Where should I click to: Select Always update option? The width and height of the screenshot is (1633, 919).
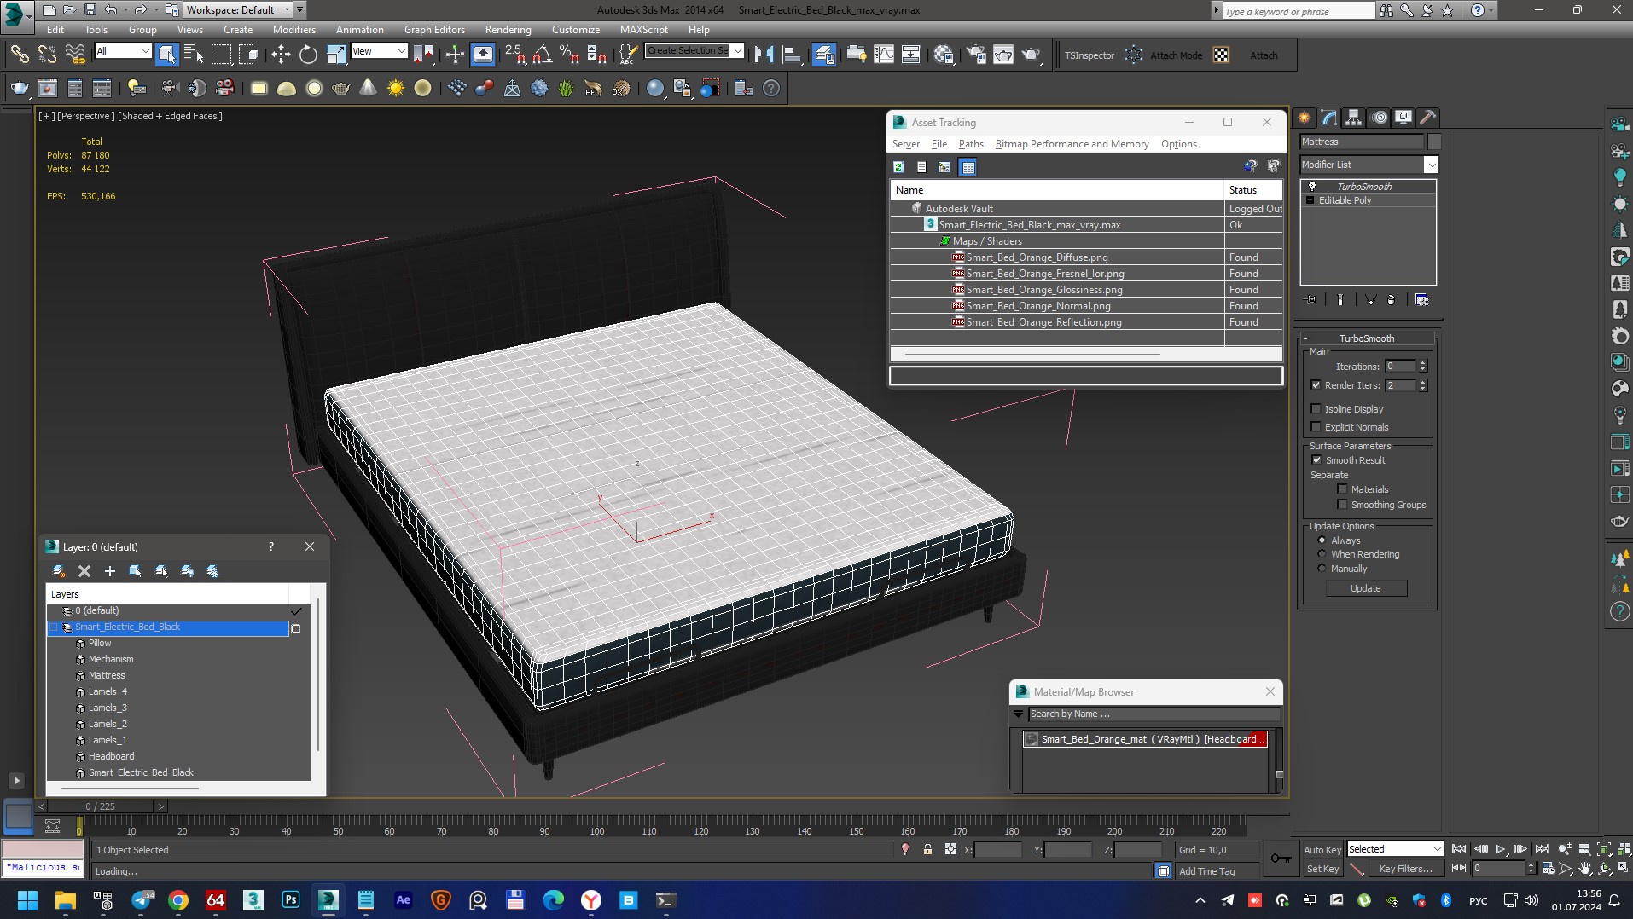click(x=1322, y=540)
